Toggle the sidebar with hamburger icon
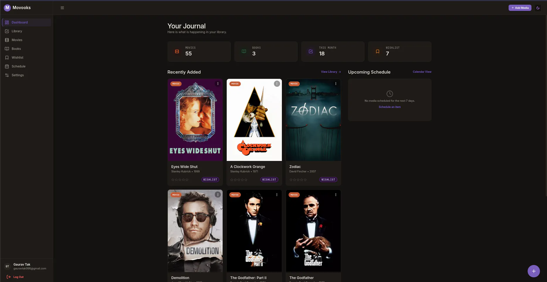The height and width of the screenshot is (282, 547). click(x=62, y=8)
